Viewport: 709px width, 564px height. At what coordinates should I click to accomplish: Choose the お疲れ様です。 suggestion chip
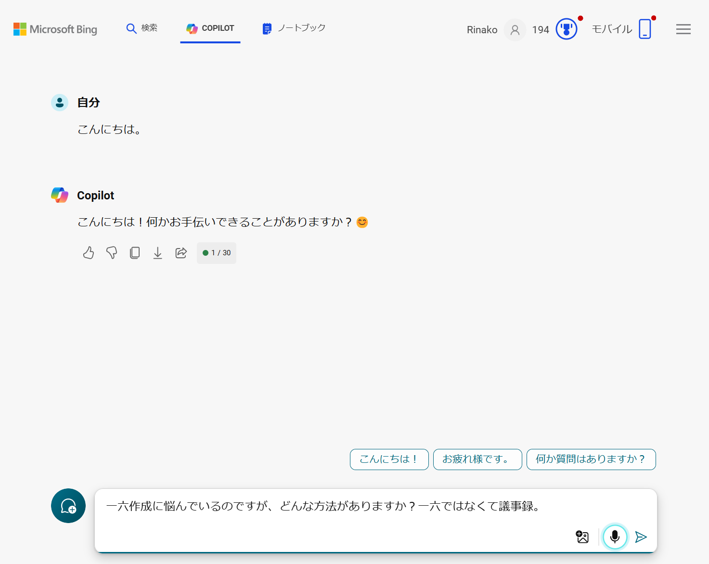coord(477,459)
